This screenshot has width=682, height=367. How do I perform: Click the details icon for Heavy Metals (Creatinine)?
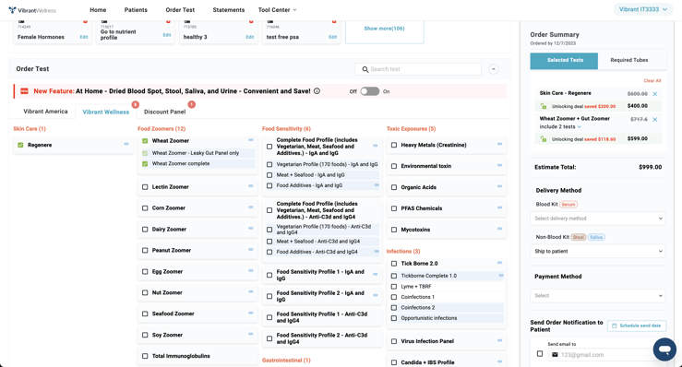point(500,144)
